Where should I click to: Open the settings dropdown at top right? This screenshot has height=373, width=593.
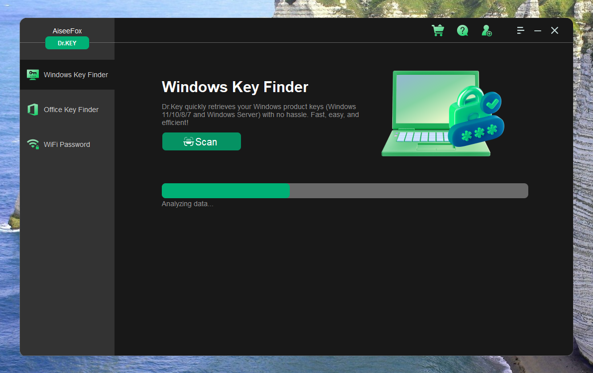point(520,30)
